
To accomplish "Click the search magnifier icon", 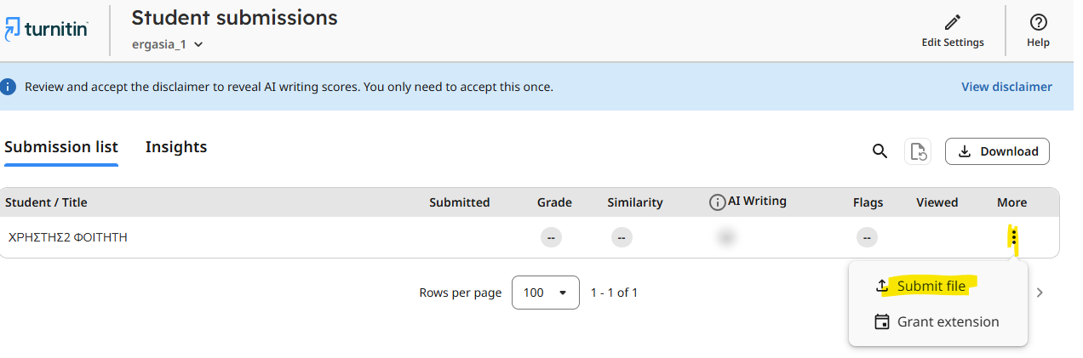I will tap(880, 151).
